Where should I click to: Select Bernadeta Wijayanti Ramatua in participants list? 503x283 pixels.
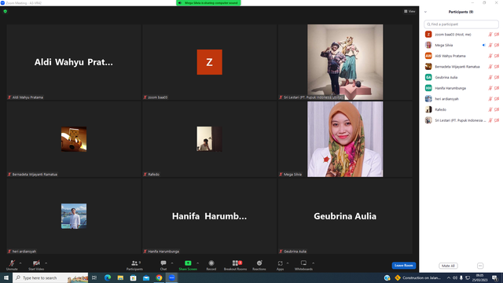click(461, 67)
